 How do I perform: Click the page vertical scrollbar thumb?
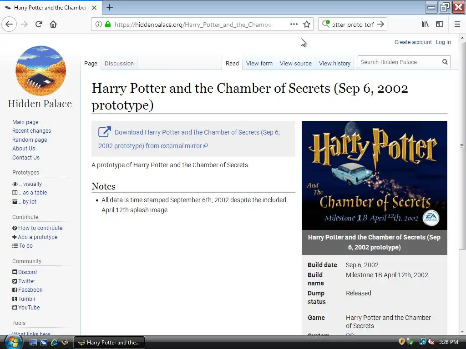(462, 145)
